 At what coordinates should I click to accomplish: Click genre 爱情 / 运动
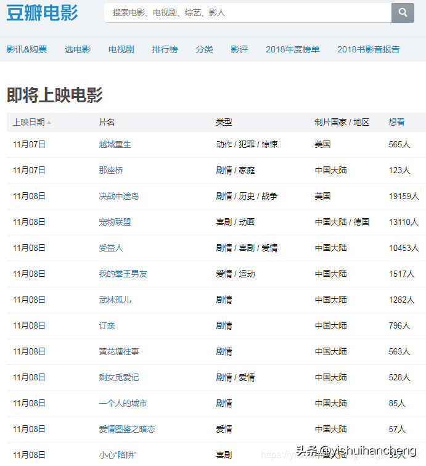[235, 274]
